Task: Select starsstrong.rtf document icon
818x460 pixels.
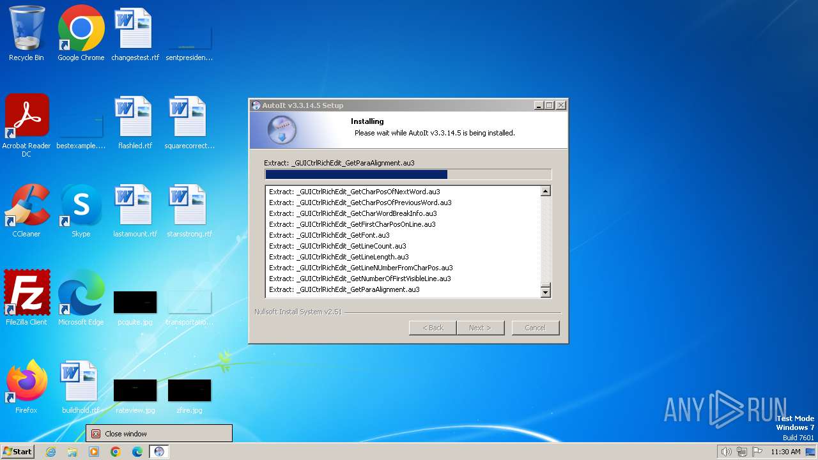Action: click(x=189, y=210)
